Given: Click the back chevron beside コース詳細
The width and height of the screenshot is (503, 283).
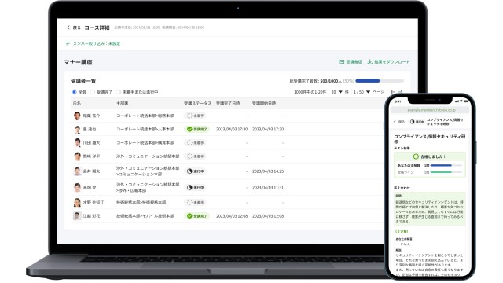Looking at the screenshot, I should [68, 28].
